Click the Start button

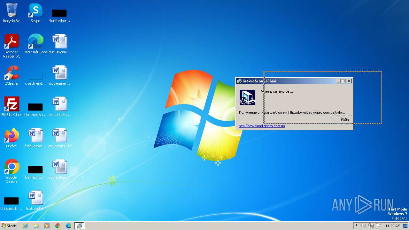[9, 226]
